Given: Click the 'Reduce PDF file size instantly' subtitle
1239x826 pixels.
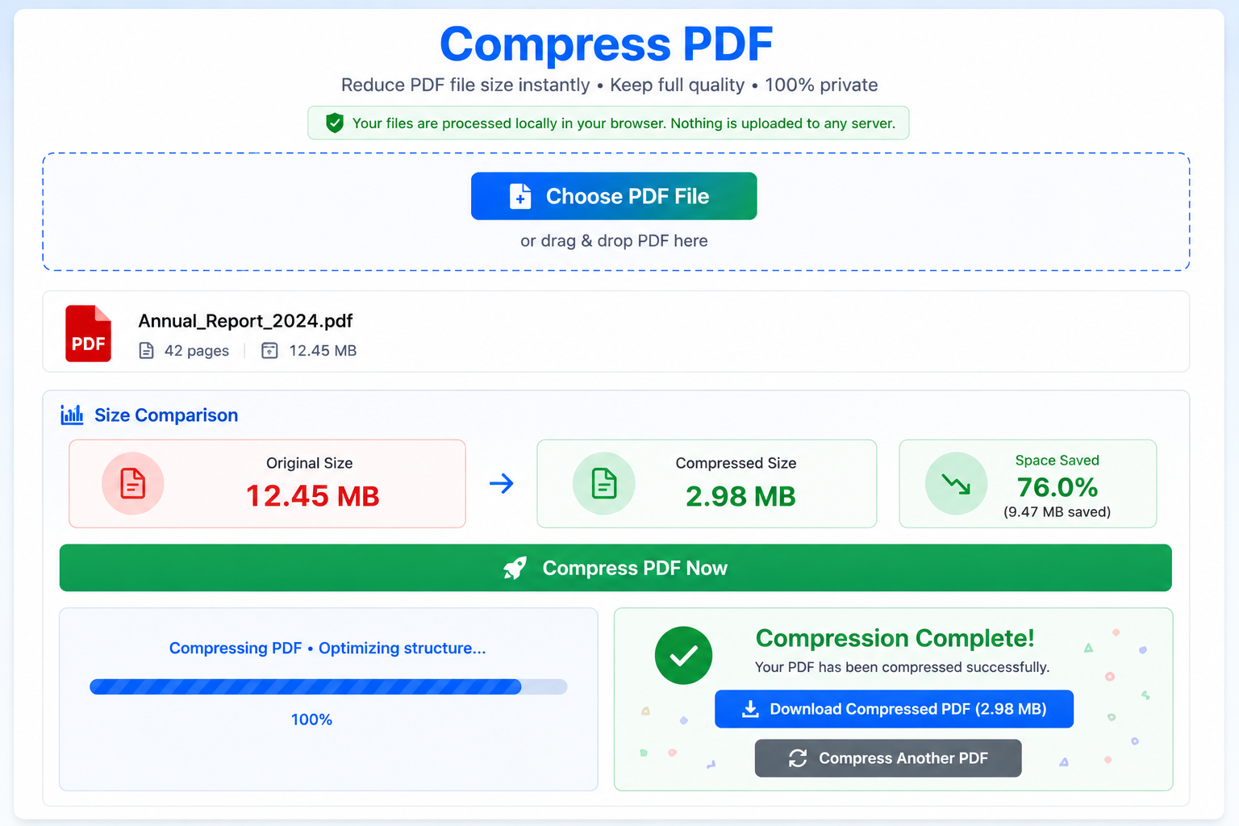Looking at the screenshot, I should point(465,85).
